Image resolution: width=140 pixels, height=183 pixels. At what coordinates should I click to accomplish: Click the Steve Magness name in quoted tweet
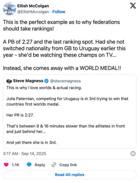coord(28,81)
